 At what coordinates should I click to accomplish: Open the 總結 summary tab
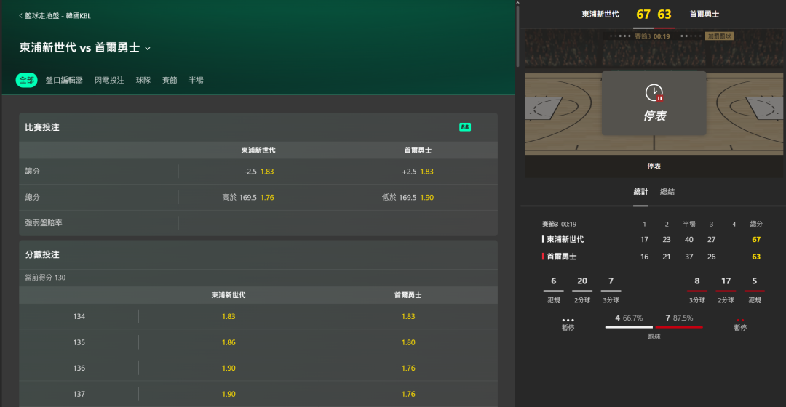pos(667,191)
